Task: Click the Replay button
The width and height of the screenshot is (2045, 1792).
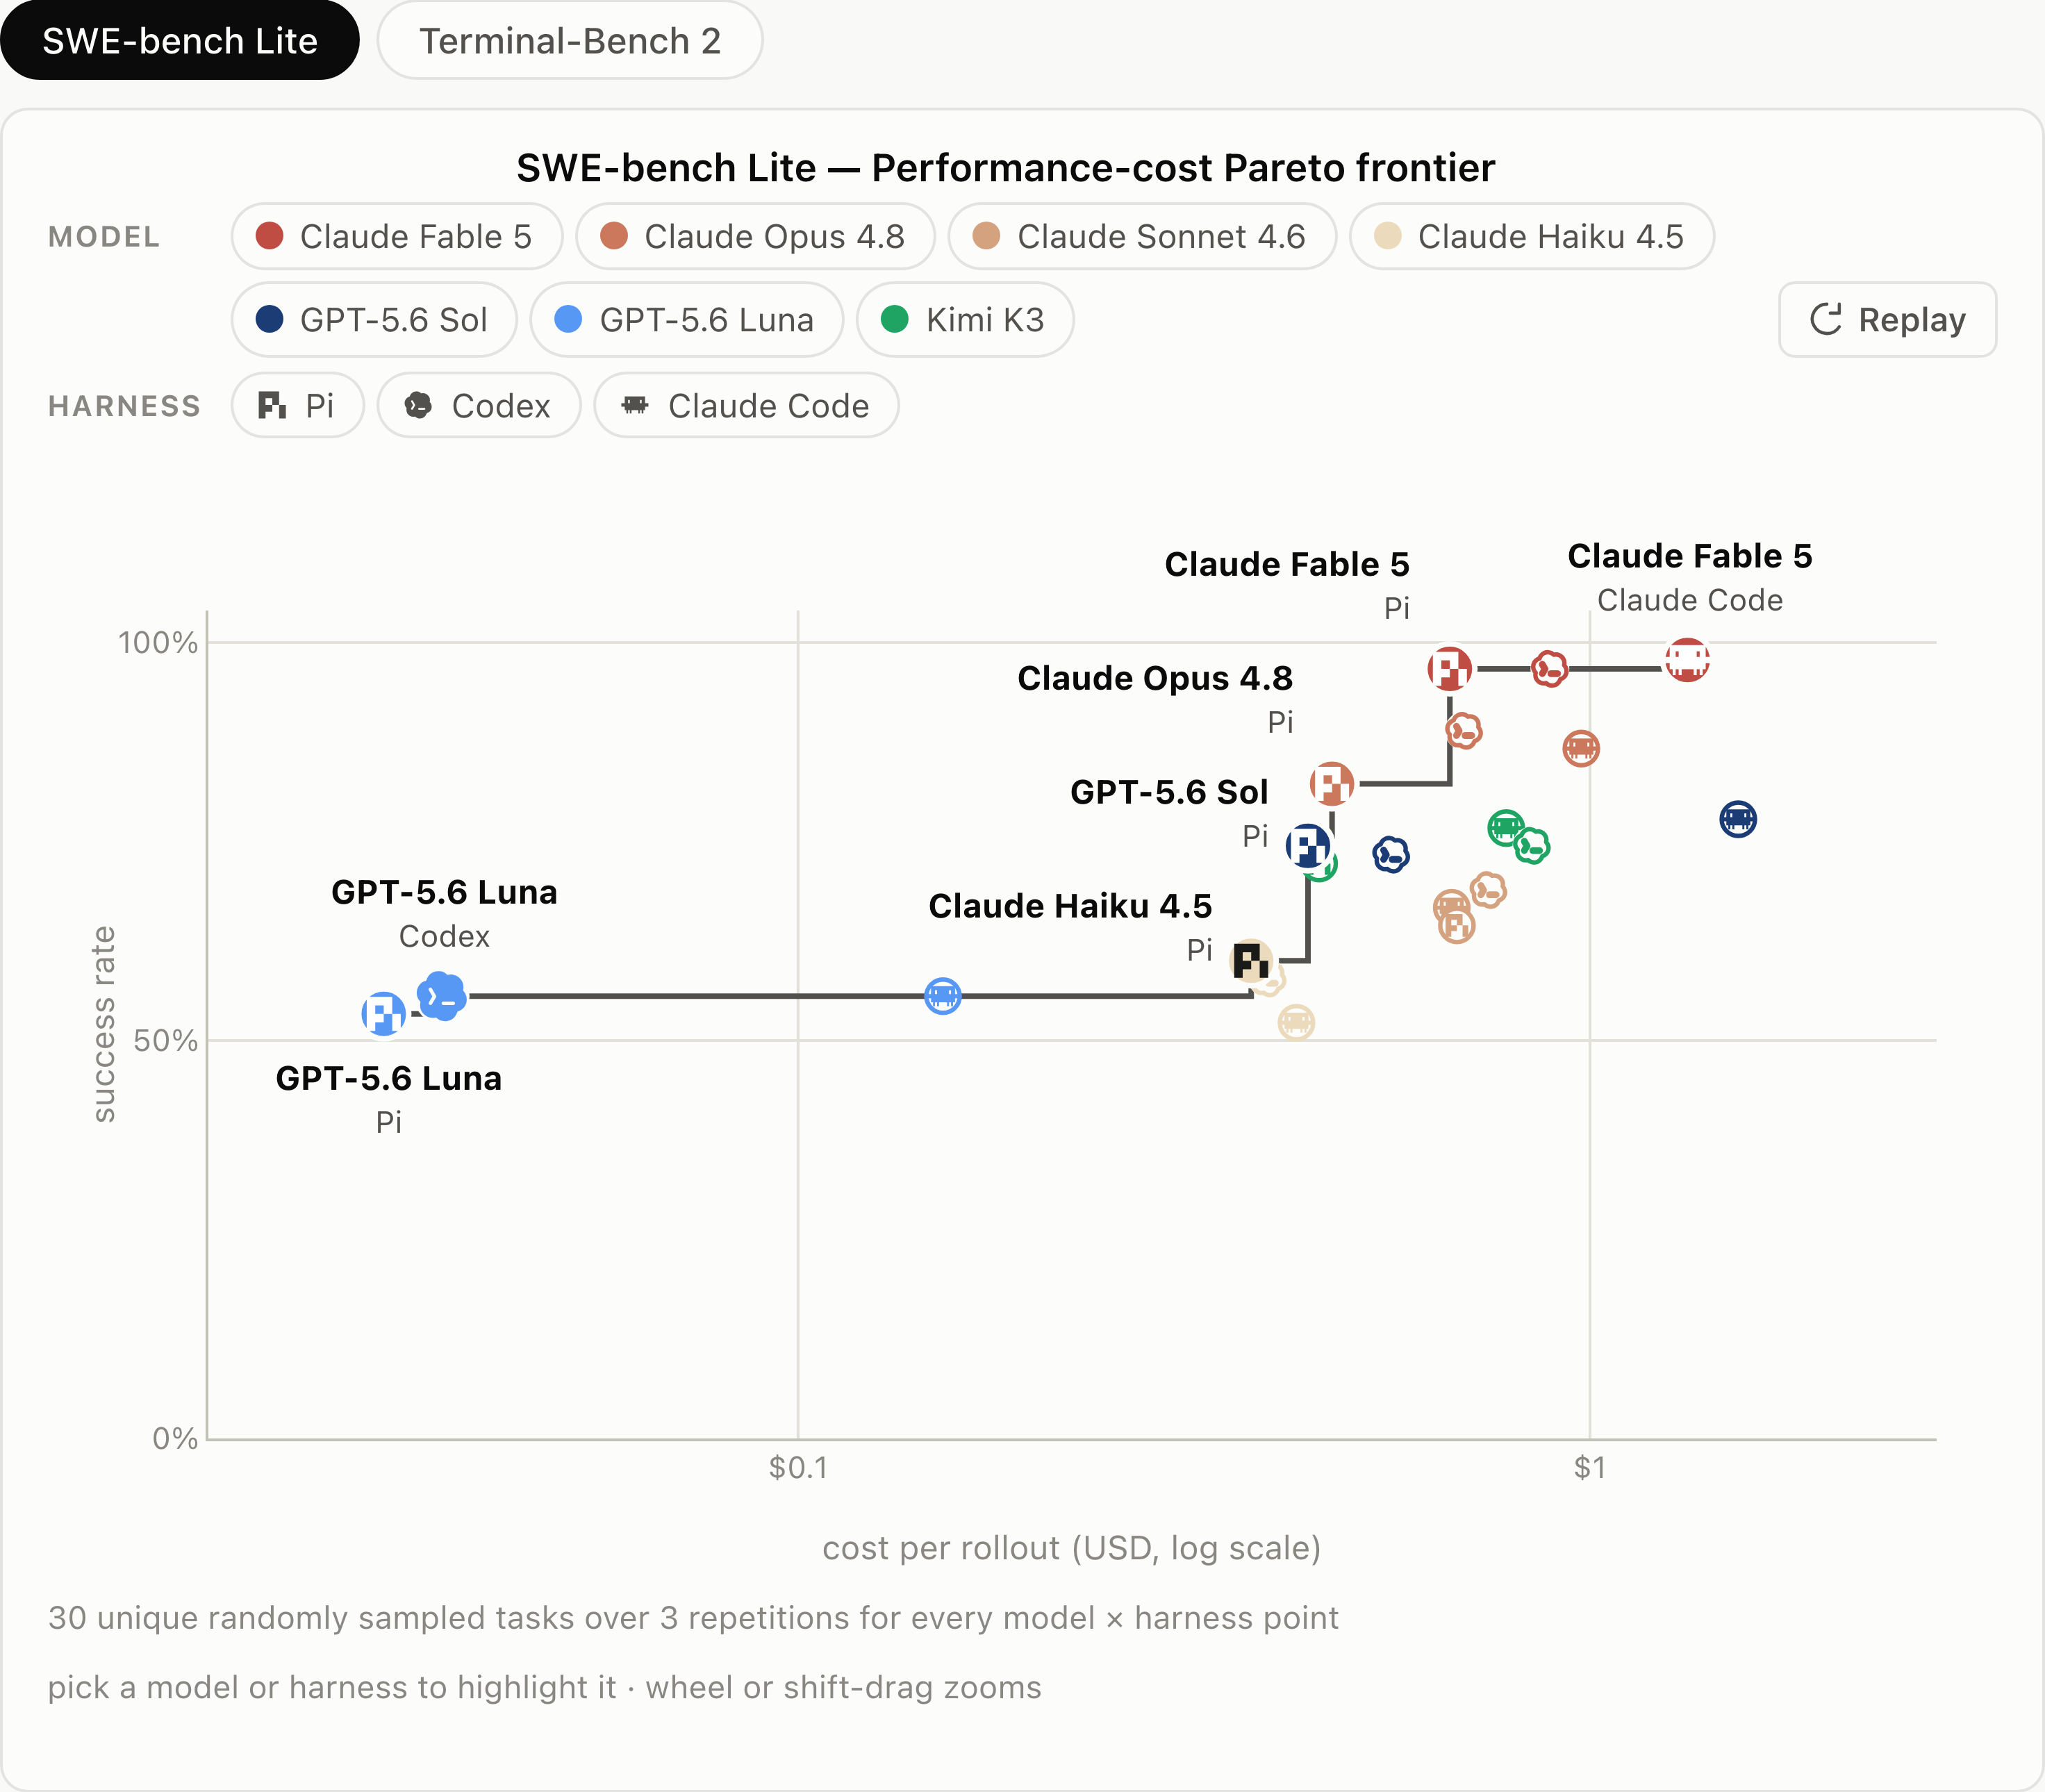Action: point(1887,320)
